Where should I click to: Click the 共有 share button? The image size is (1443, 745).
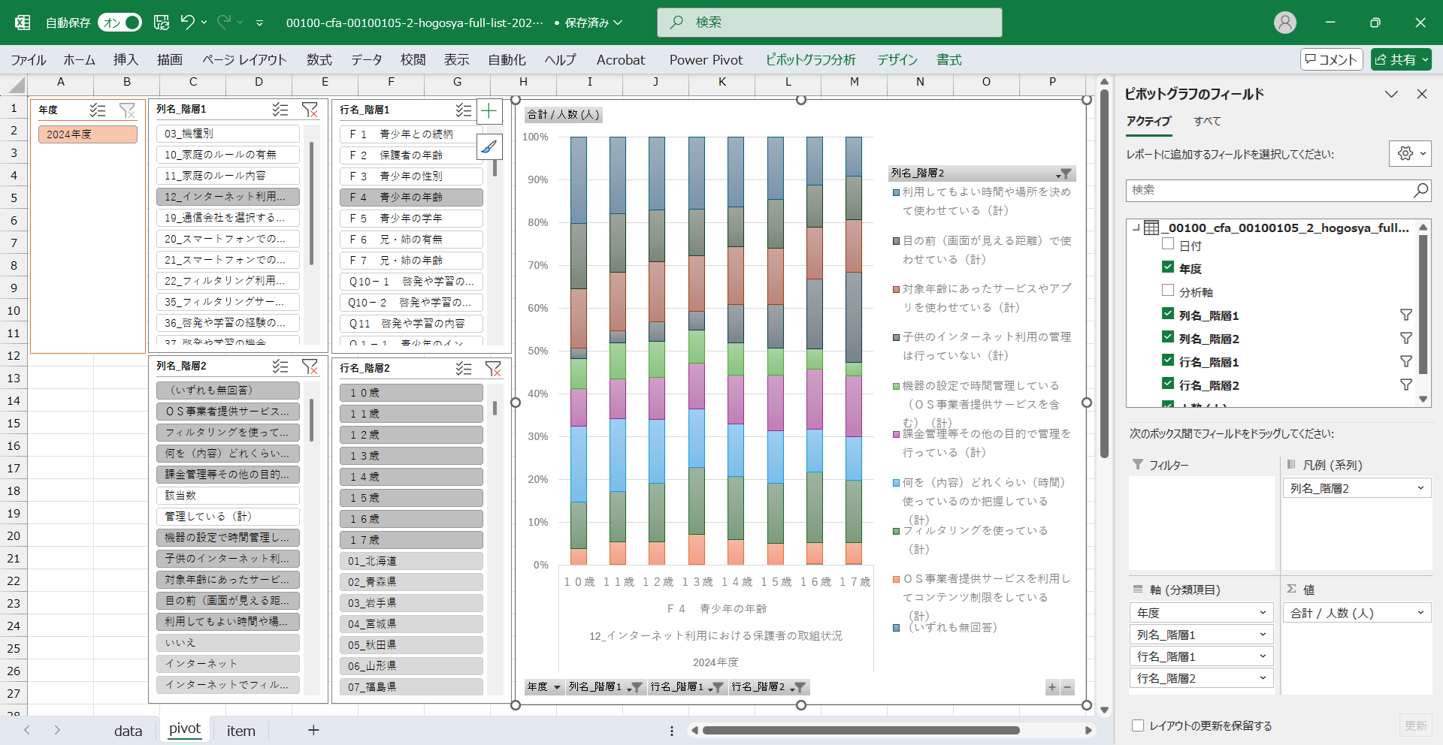pyautogui.click(x=1401, y=59)
